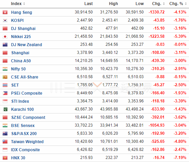Open the Nikkei 225 index link
The height and width of the screenshot is (162, 189).
tap(21, 37)
